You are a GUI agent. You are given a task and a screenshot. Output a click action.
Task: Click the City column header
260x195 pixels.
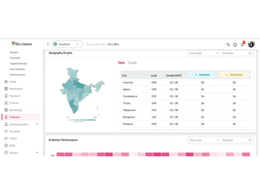click(124, 75)
